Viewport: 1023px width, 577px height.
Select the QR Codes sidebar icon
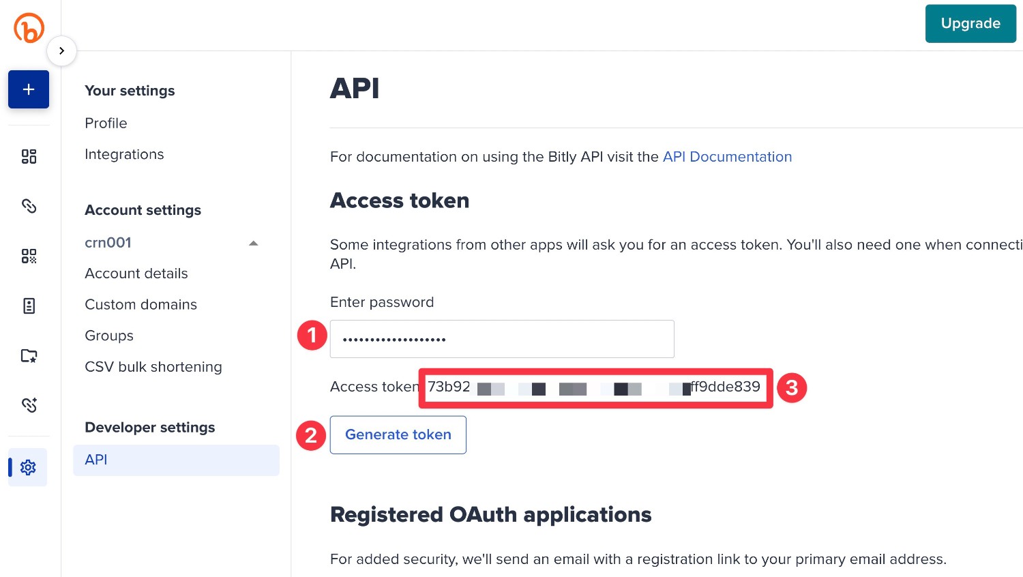[x=29, y=256]
